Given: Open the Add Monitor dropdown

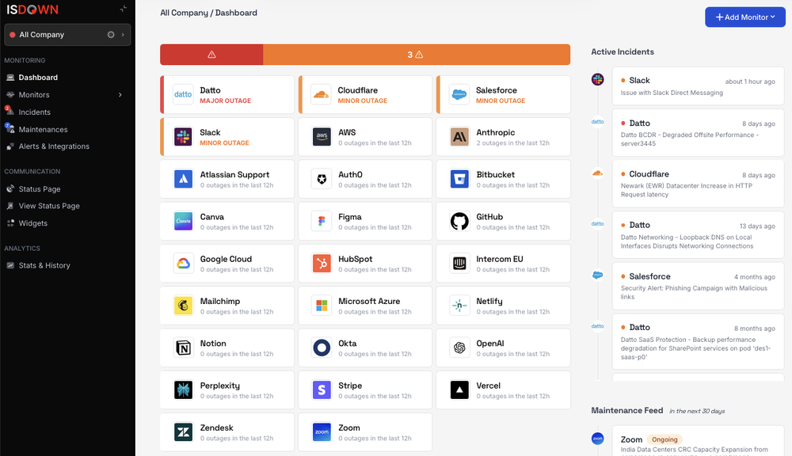Looking at the screenshot, I should [x=744, y=17].
